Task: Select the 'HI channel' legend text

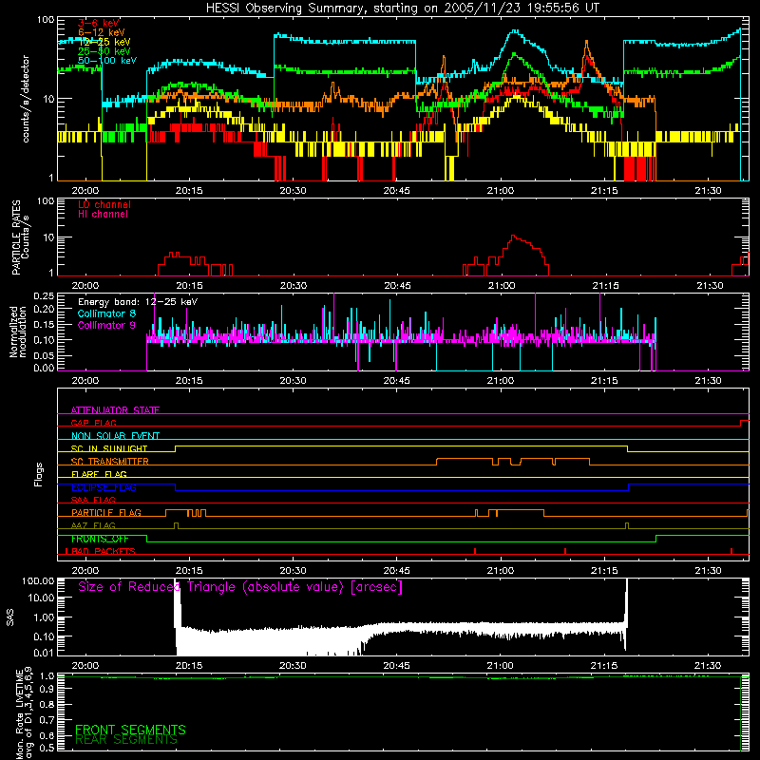Action: click(x=103, y=215)
